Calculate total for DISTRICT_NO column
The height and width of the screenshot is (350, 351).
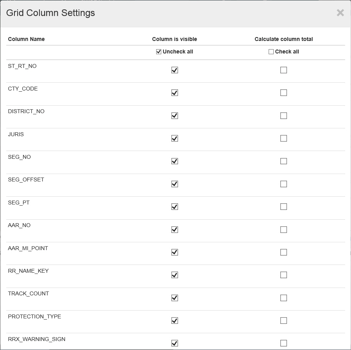click(x=283, y=115)
